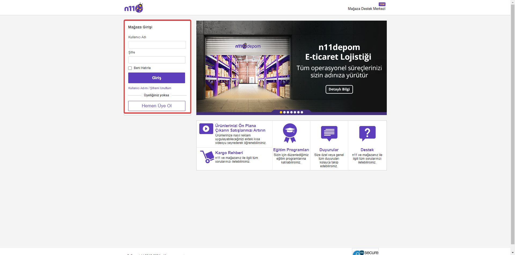
Task: Open Kullanıcı Adımı / Şifremi Unuttum link
Action: pos(150,88)
